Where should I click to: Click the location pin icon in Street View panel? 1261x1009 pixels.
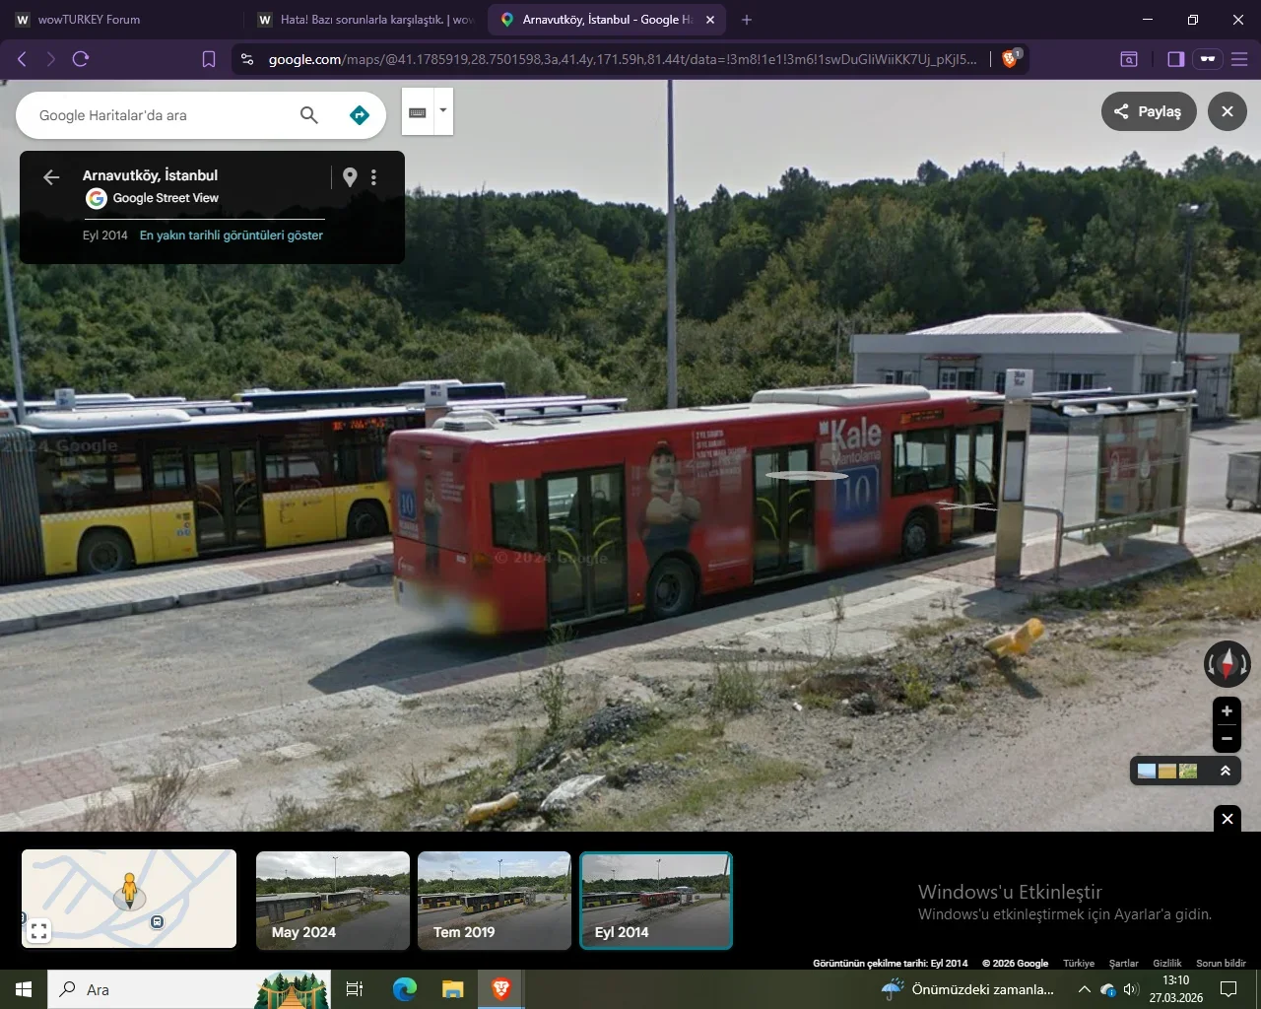(350, 177)
